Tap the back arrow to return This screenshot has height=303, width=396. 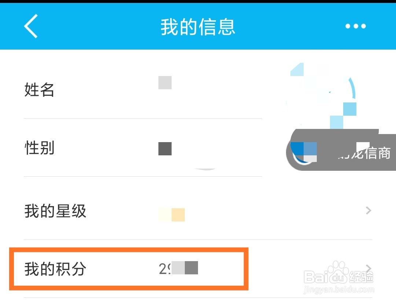pos(30,26)
